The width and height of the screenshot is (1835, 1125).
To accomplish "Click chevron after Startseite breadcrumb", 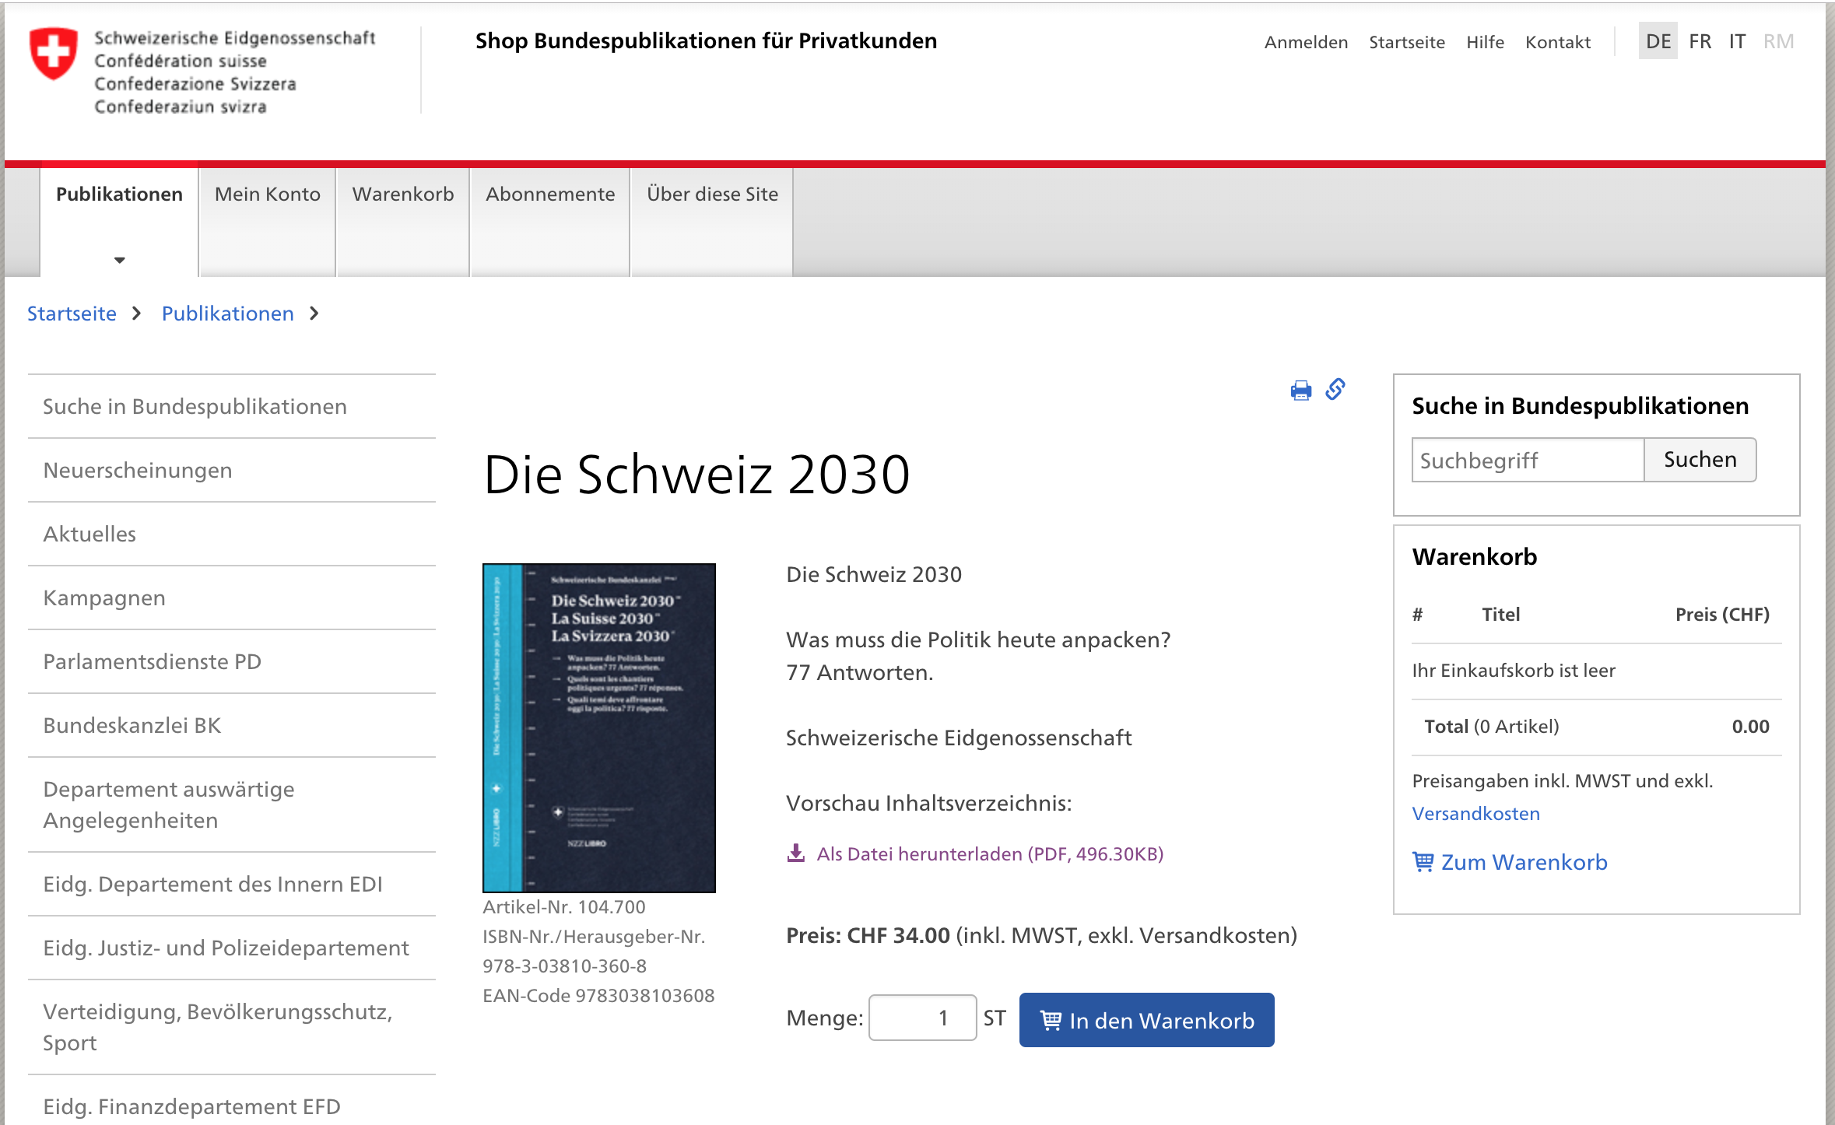I will [137, 314].
